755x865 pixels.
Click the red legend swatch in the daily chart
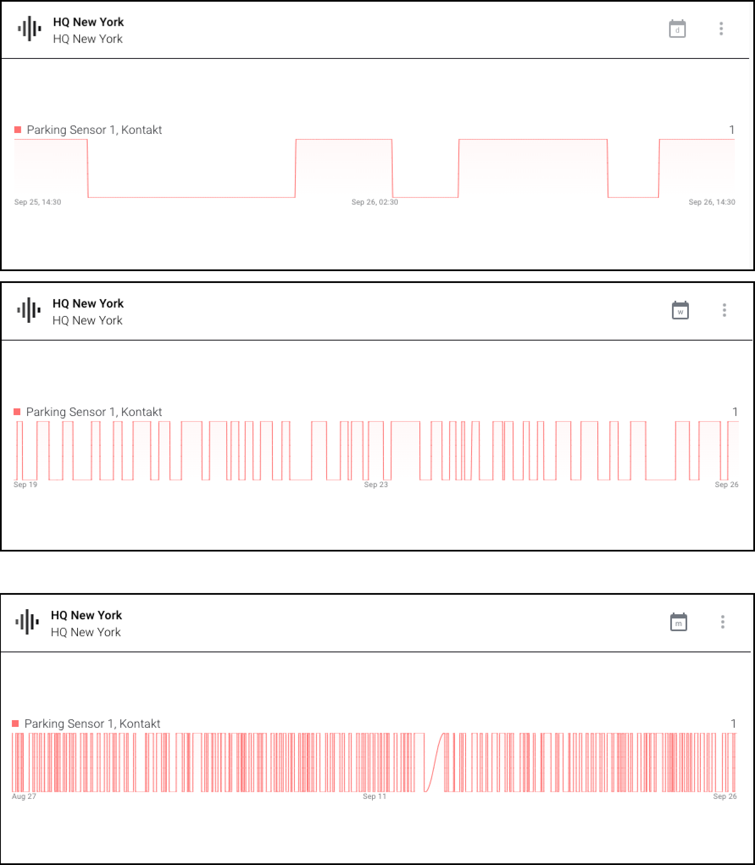[18, 130]
